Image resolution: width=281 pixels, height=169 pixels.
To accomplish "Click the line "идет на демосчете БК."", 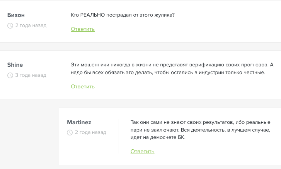I will point(158,137).
